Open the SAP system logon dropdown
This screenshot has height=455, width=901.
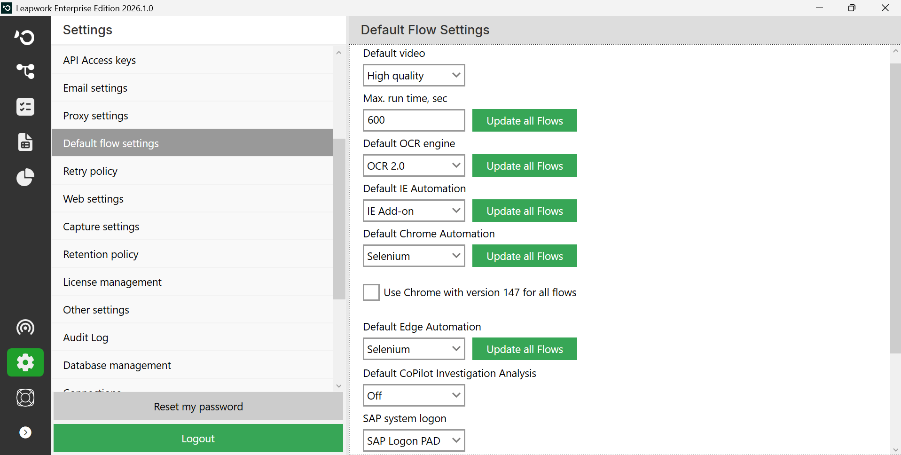(x=414, y=440)
